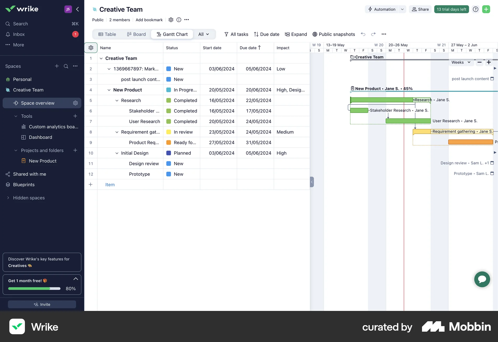Undo the last change
The image size is (498, 342).
pos(363,34)
